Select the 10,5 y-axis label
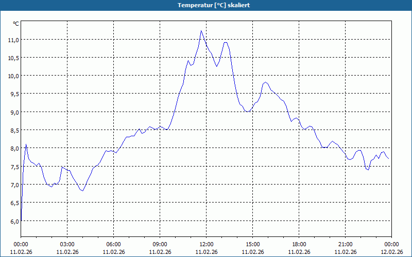 [13, 58]
